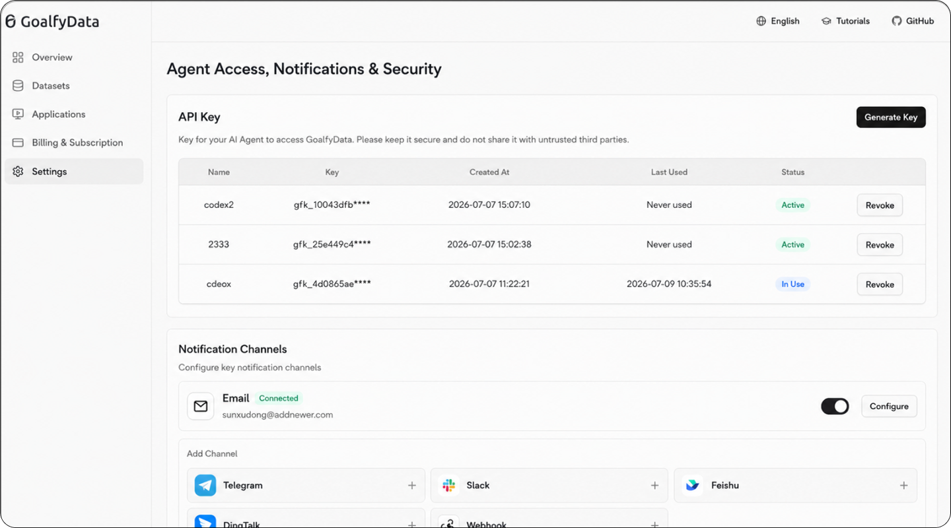The height and width of the screenshot is (528, 951).
Task: Click the Billing card icon
Action: pos(18,143)
